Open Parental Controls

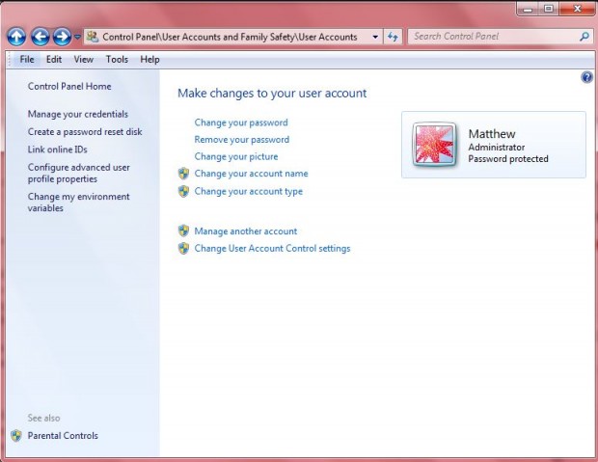pos(63,436)
